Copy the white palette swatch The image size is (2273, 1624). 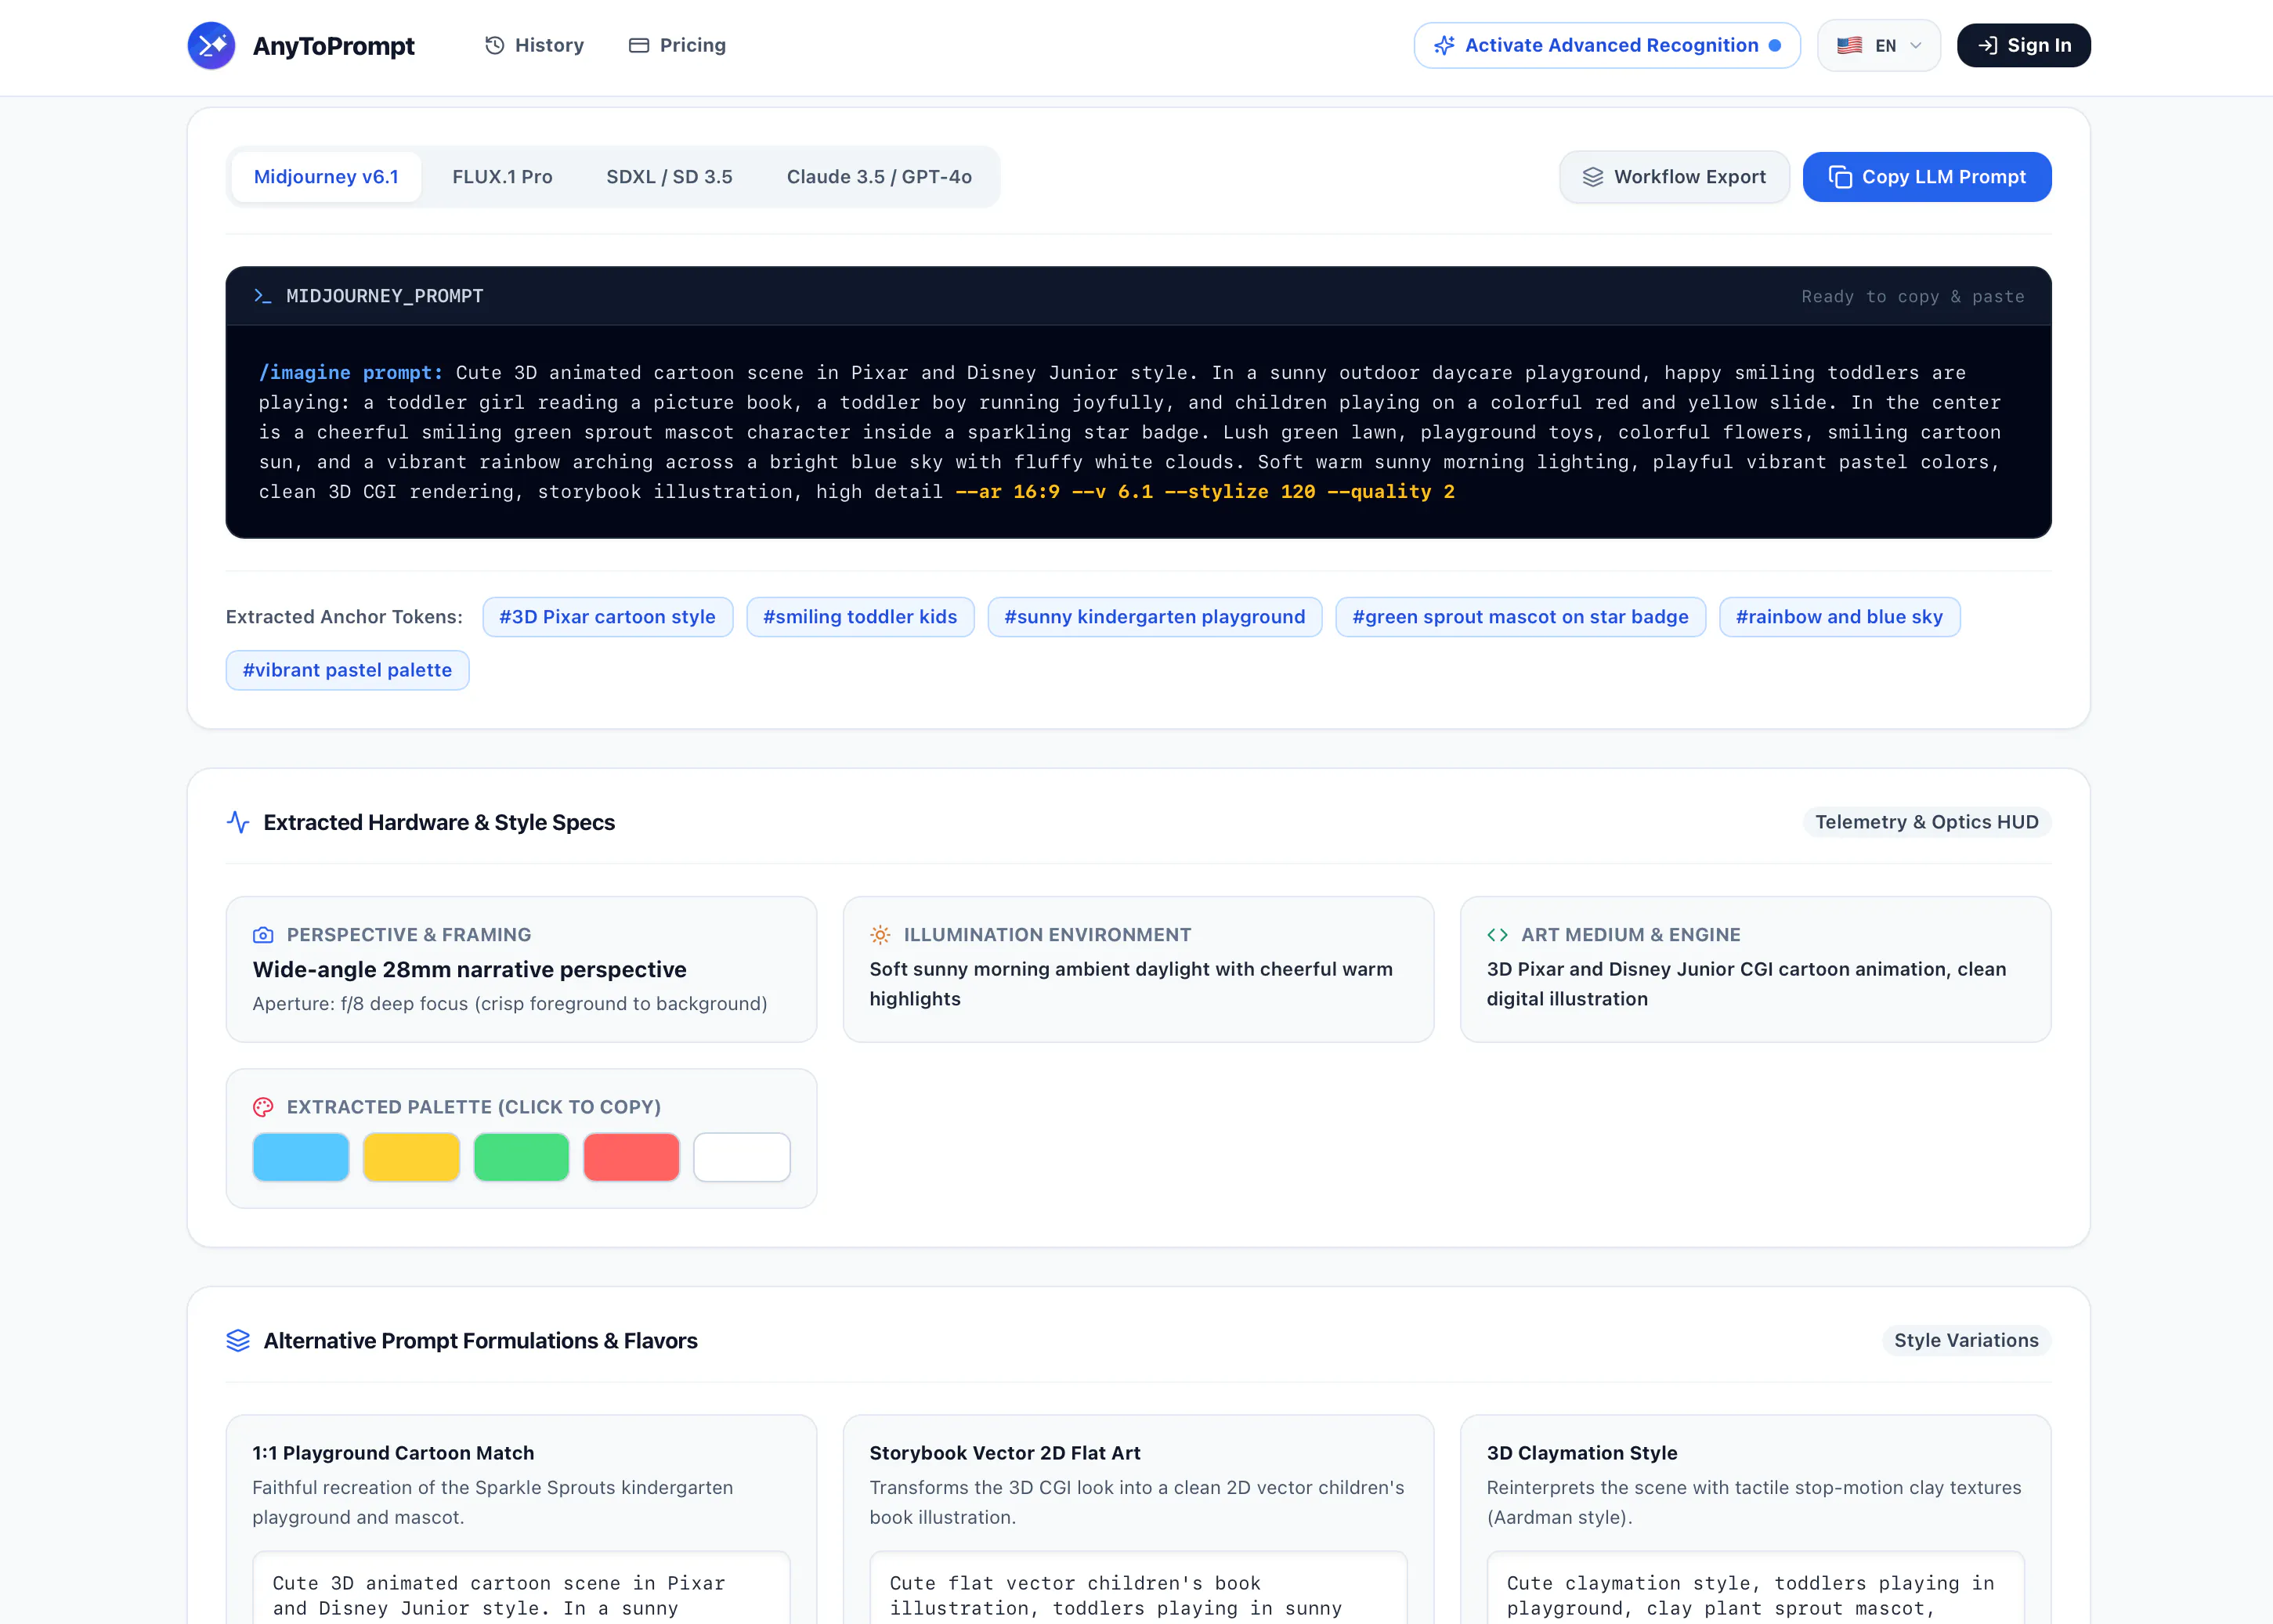[x=742, y=1157]
